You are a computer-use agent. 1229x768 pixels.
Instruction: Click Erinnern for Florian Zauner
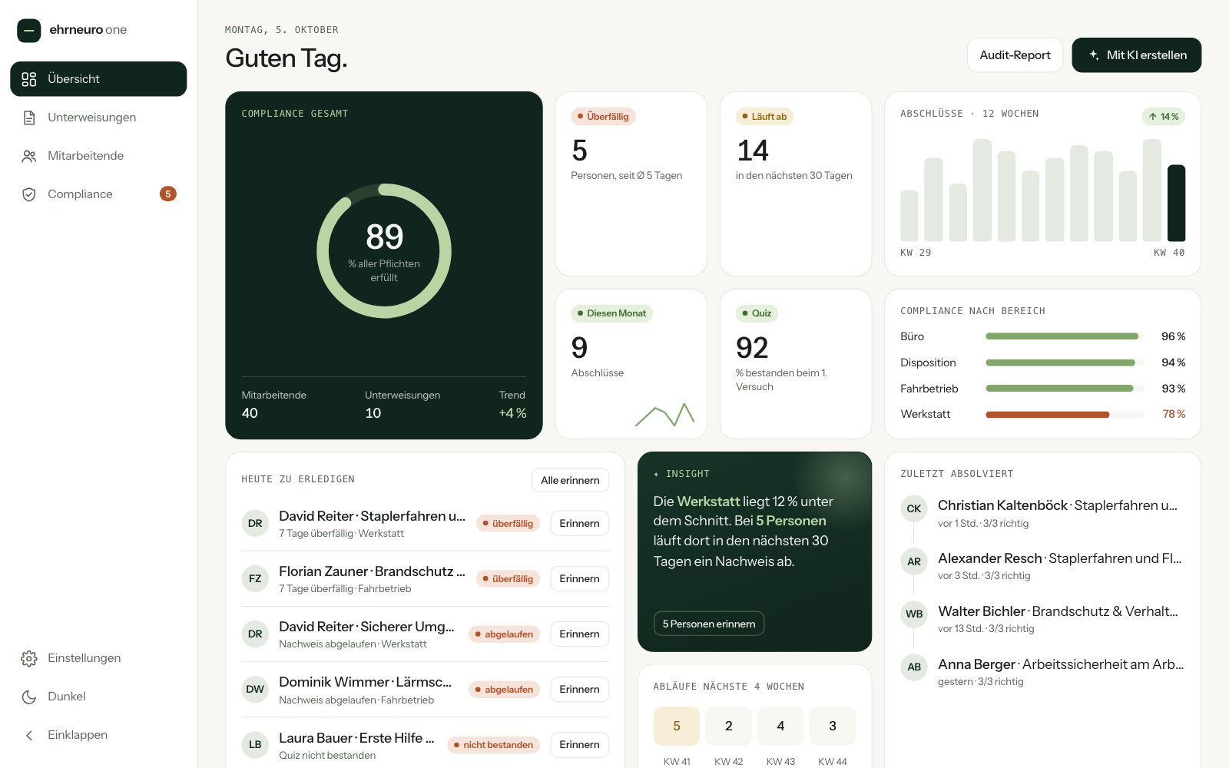579,578
